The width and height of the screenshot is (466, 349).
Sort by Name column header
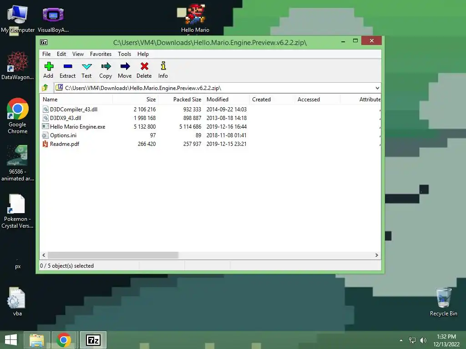click(x=76, y=100)
